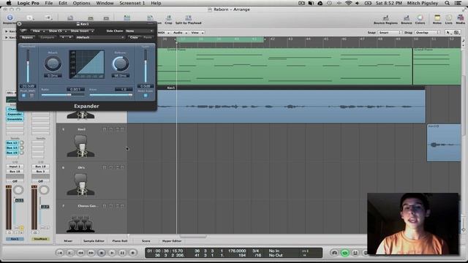This screenshot has height=263, width=468.
Task: Click the Crop toolbar icon
Action: coord(169,18)
